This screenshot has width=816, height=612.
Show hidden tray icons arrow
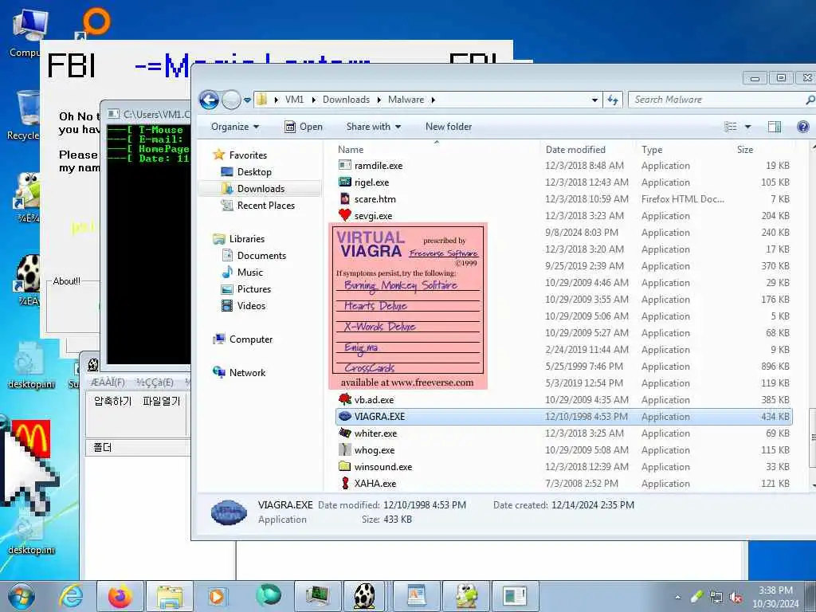click(677, 598)
